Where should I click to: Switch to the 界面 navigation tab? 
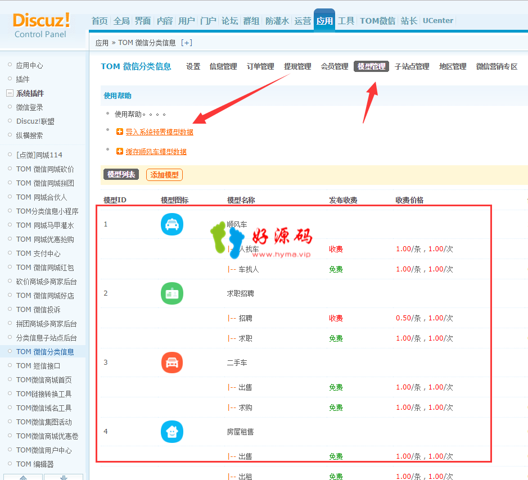[143, 21]
